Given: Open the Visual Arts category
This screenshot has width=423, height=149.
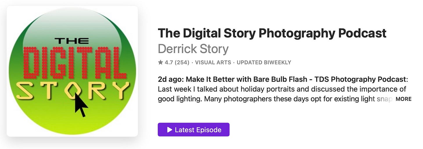Looking at the screenshot, I should pyautogui.click(x=213, y=62).
